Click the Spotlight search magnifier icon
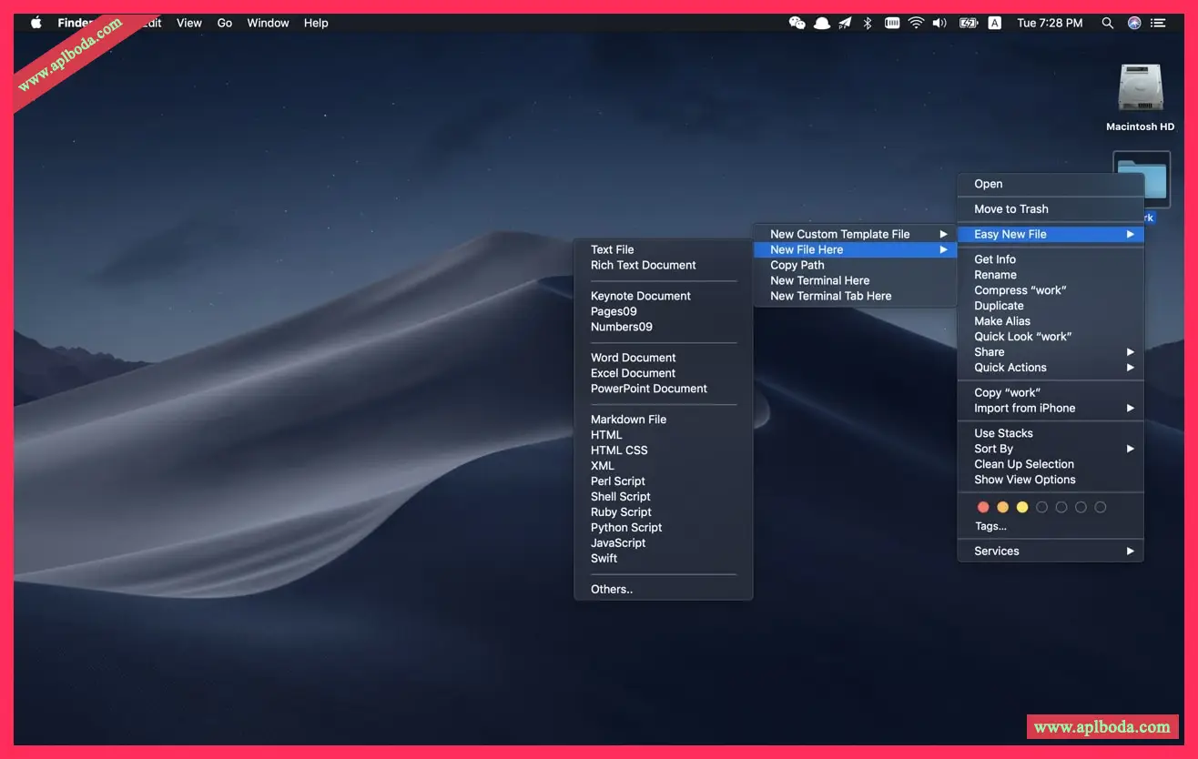The width and height of the screenshot is (1198, 759). tap(1108, 23)
